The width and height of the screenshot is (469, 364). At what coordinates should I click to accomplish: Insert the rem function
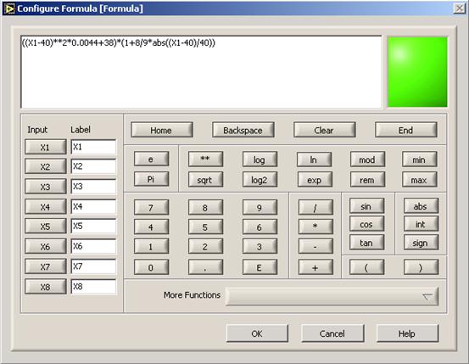point(367,180)
